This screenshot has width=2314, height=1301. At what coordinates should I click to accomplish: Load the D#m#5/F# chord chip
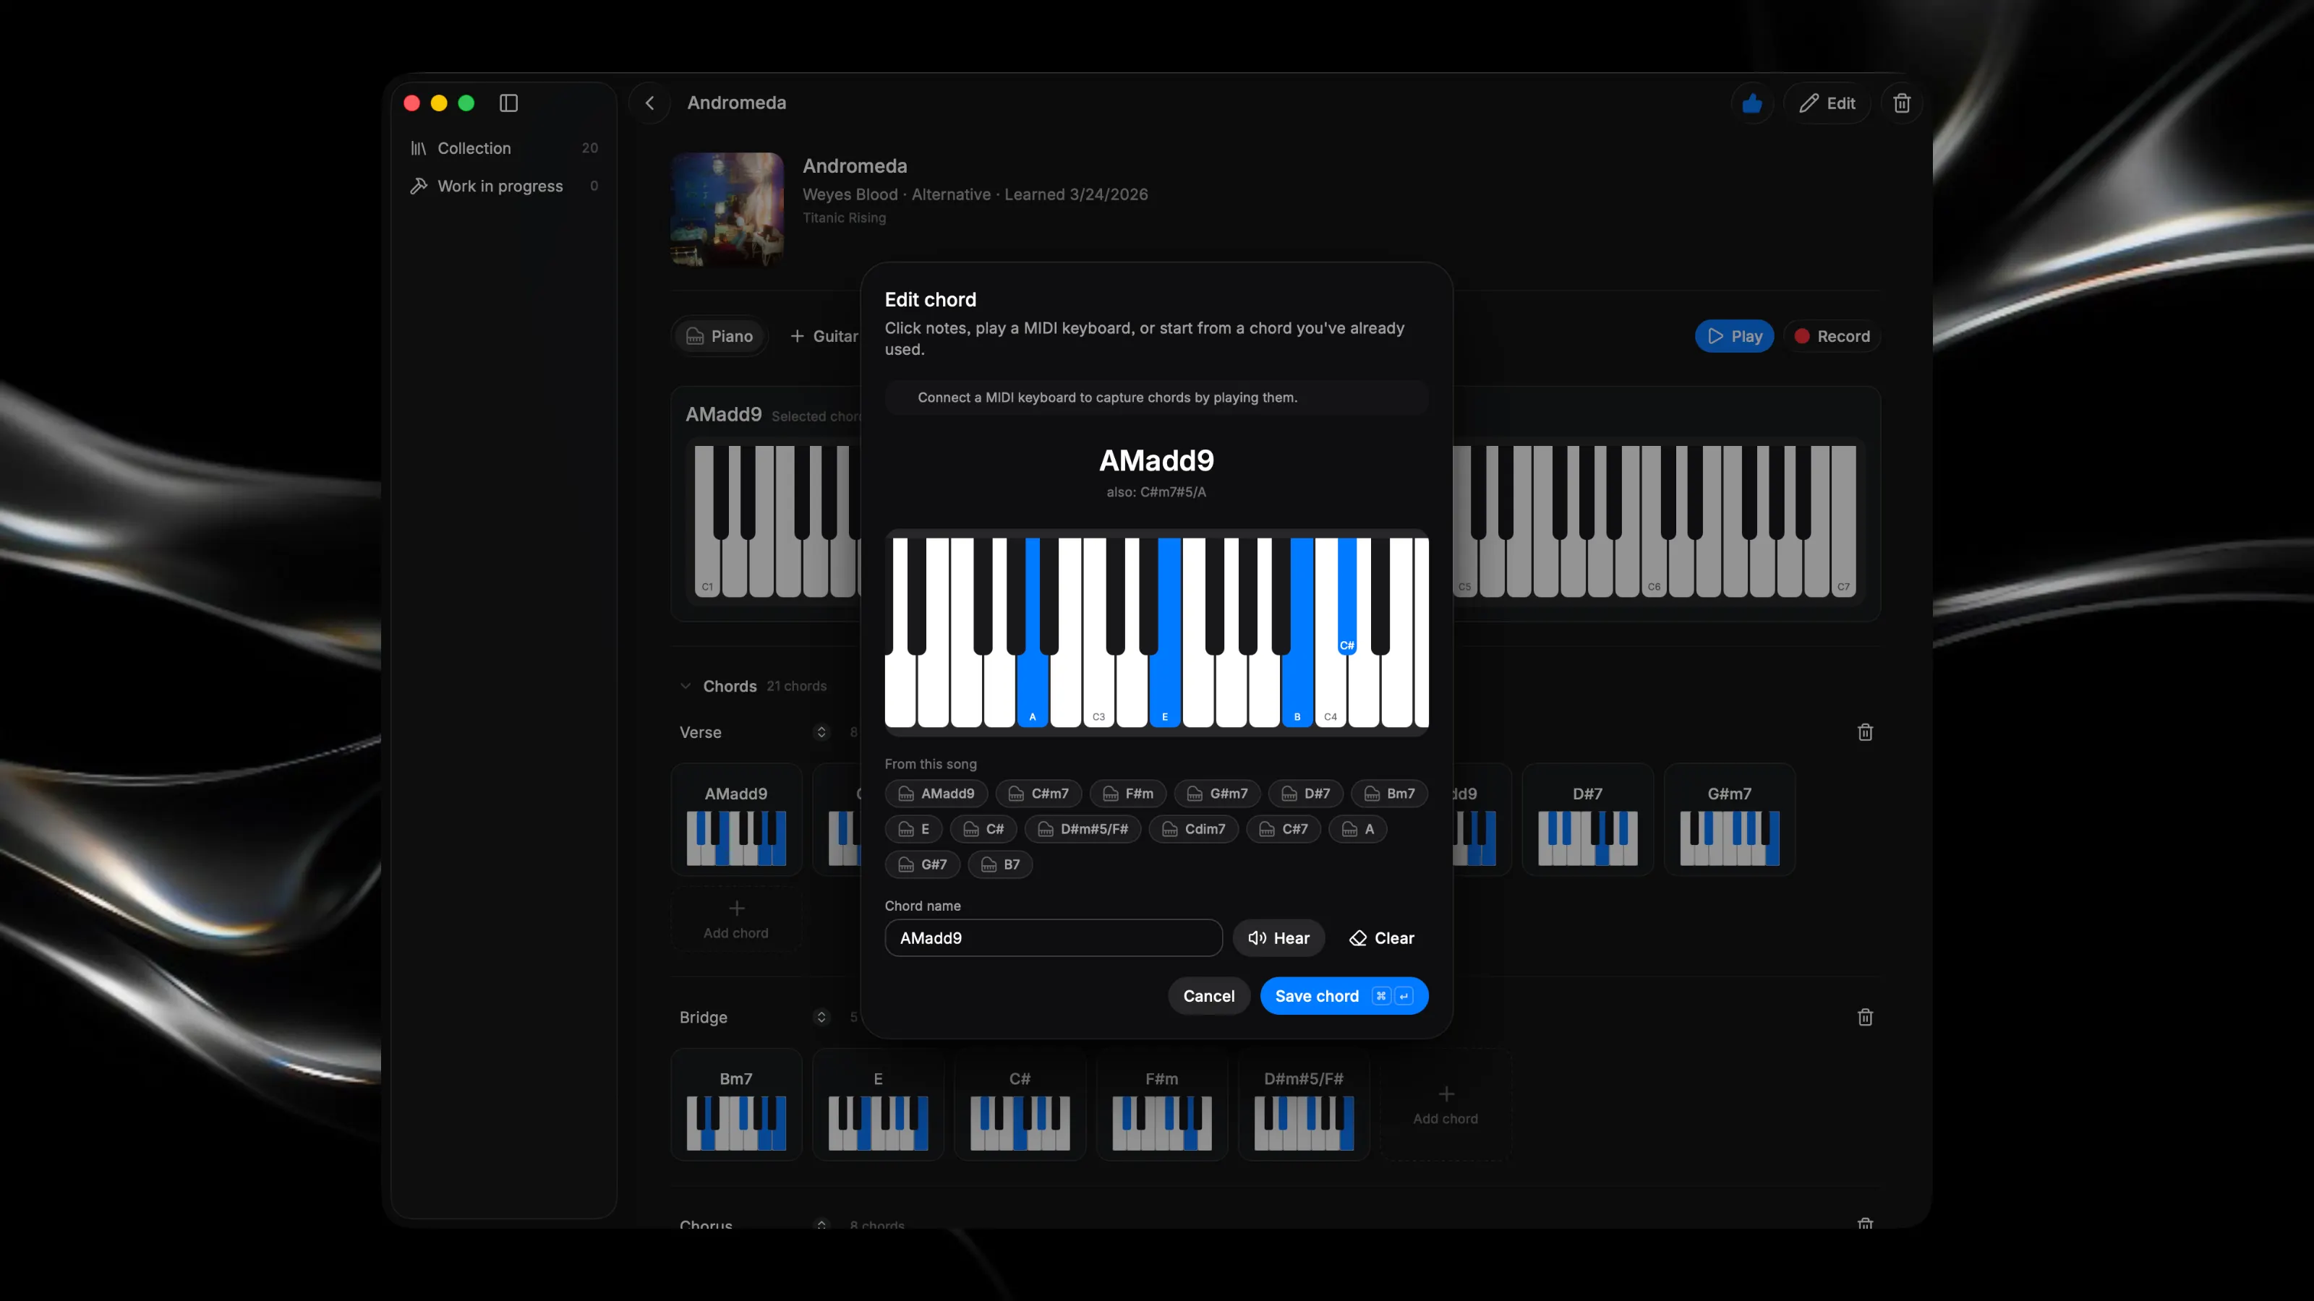pos(1083,829)
